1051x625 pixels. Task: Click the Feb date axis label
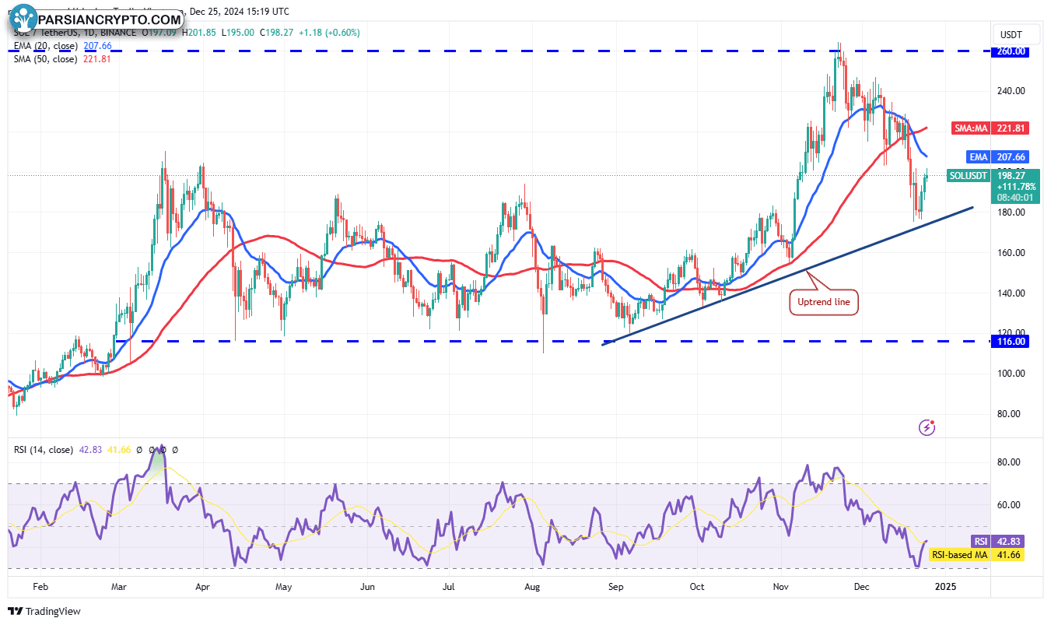click(x=42, y=586)
